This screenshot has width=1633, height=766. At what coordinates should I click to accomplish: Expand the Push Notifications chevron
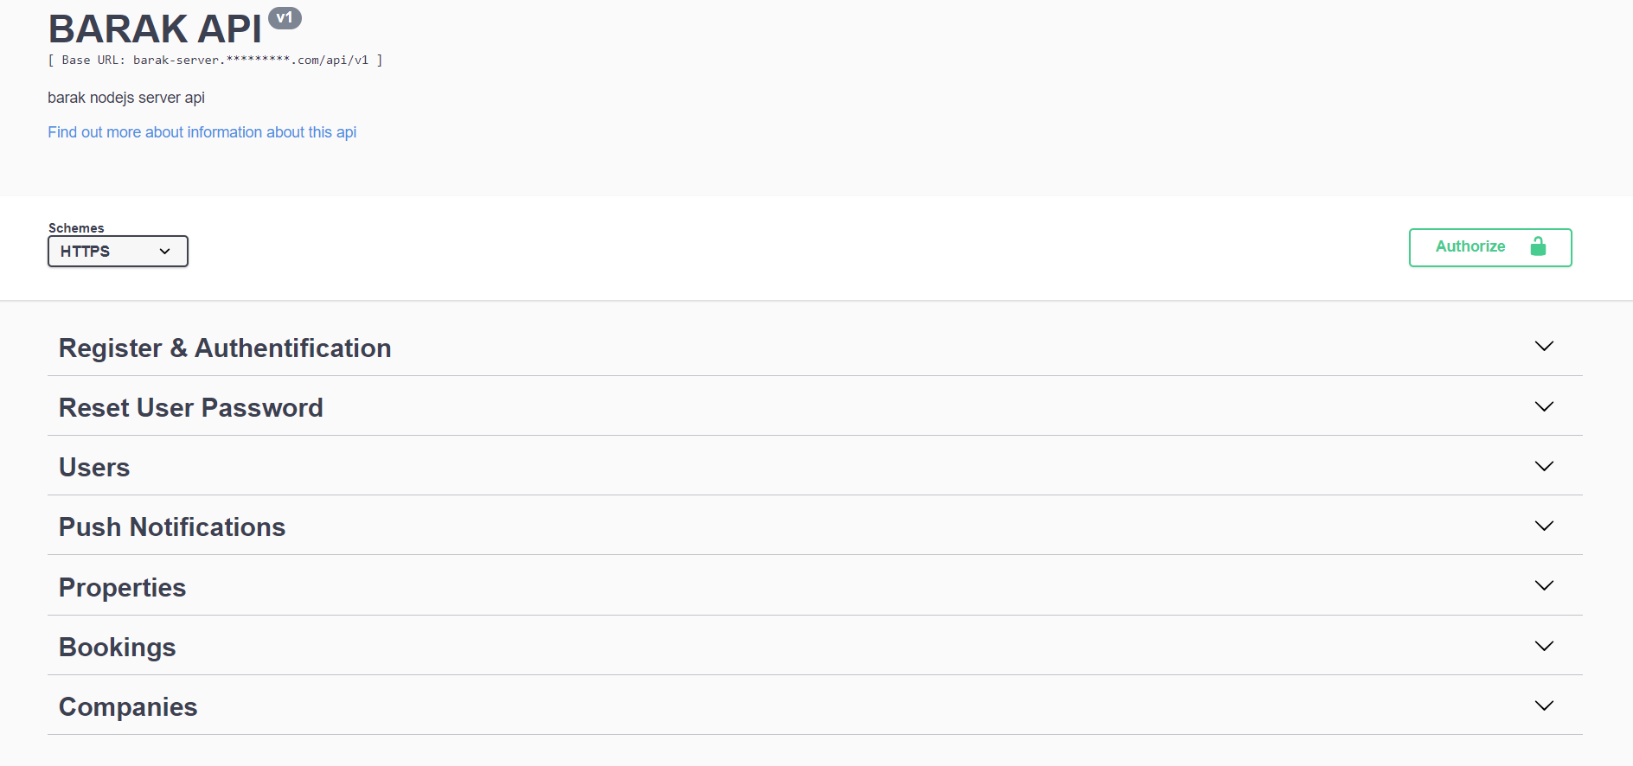click(x=1544, y=526)
